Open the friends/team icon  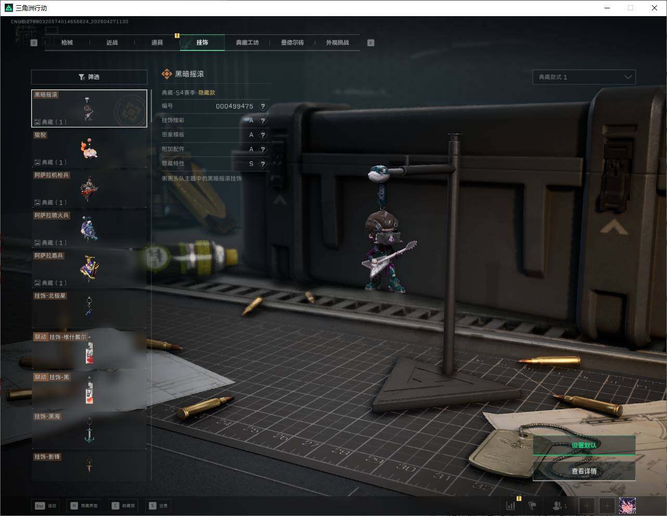click(x=560, y=506)
